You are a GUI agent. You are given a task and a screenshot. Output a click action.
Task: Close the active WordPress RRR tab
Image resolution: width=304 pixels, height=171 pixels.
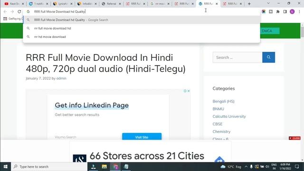pyautogui.click(x=217, y=4)
